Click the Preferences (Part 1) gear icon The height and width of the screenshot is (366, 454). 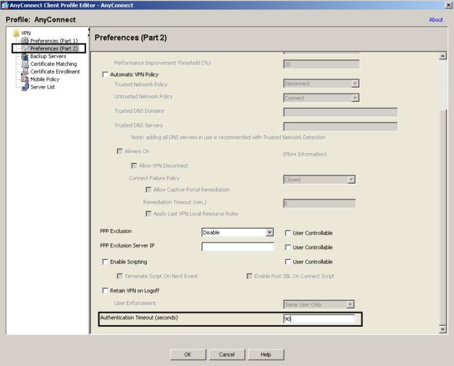tap(25, 40)
